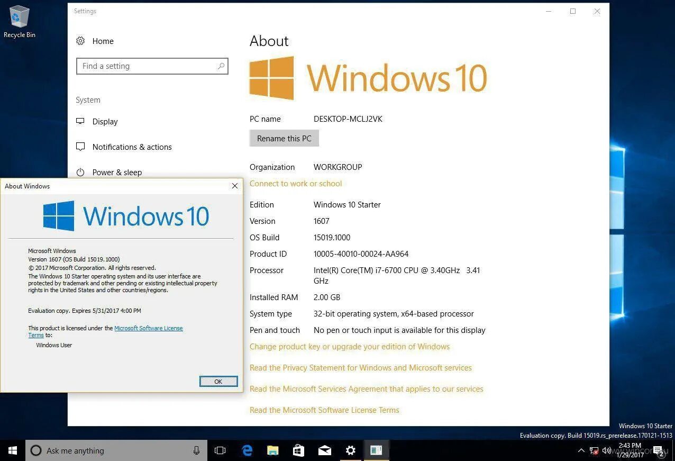
Task: Click Product ID 10005-40010-00024-AA964
Action: pyautogui.click(x=361, y=254)
